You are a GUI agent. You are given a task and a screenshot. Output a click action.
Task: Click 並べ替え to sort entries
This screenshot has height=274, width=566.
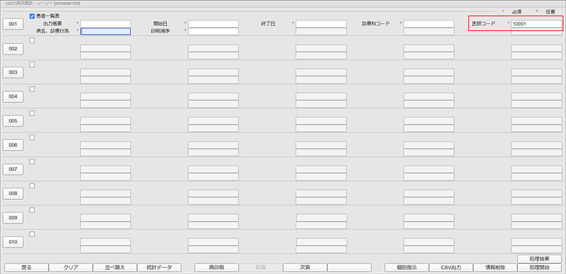[x=114, y=267]
